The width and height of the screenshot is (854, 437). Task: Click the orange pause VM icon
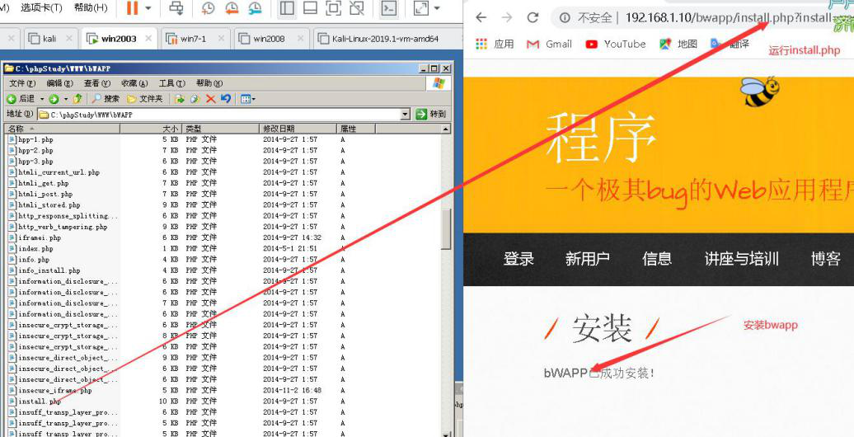click(x=132, y=7)
